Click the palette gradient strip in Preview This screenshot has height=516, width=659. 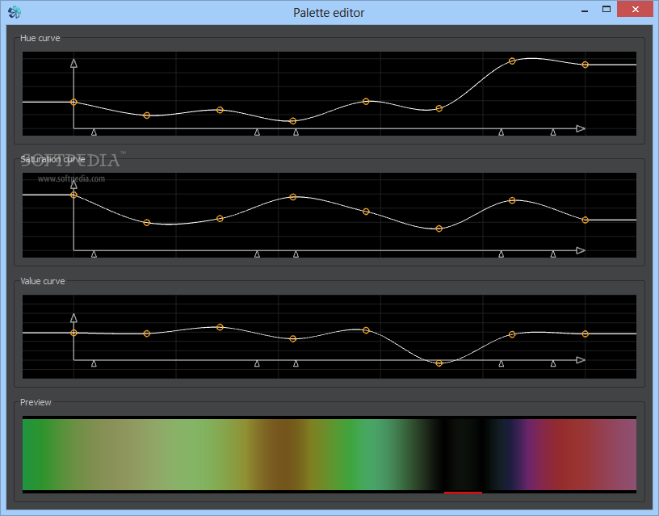329,455
